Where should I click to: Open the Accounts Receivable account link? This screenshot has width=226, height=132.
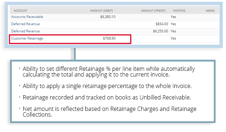coord(27,17)
